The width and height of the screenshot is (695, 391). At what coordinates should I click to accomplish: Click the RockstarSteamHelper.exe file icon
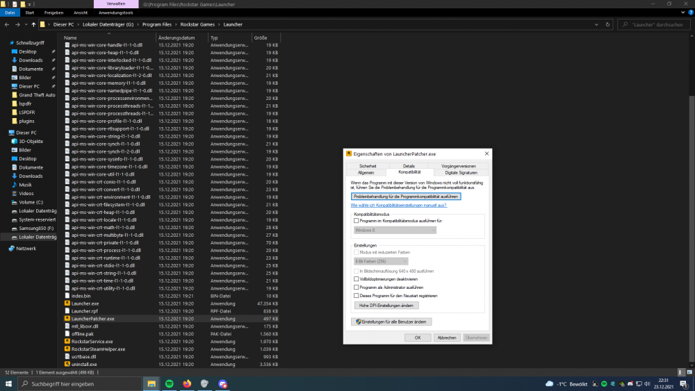[x=67, y=349]
